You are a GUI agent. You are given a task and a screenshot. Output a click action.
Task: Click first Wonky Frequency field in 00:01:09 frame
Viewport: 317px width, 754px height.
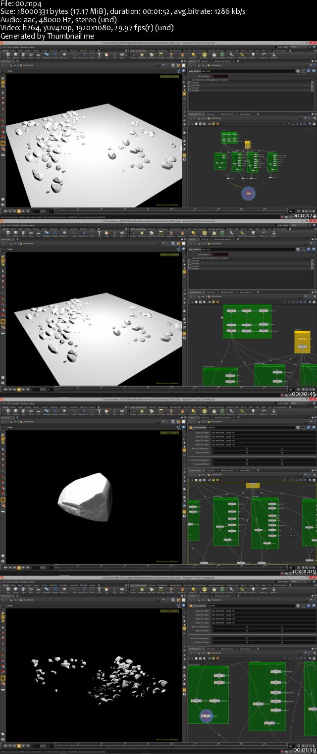(x=228, y=448)
